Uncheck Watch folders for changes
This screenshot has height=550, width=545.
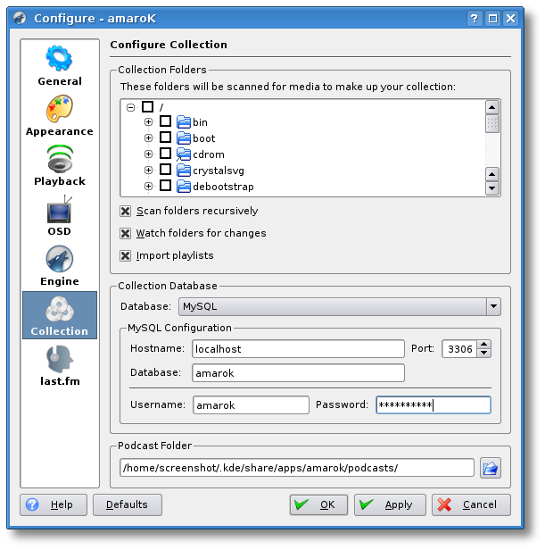pos(126,234)
